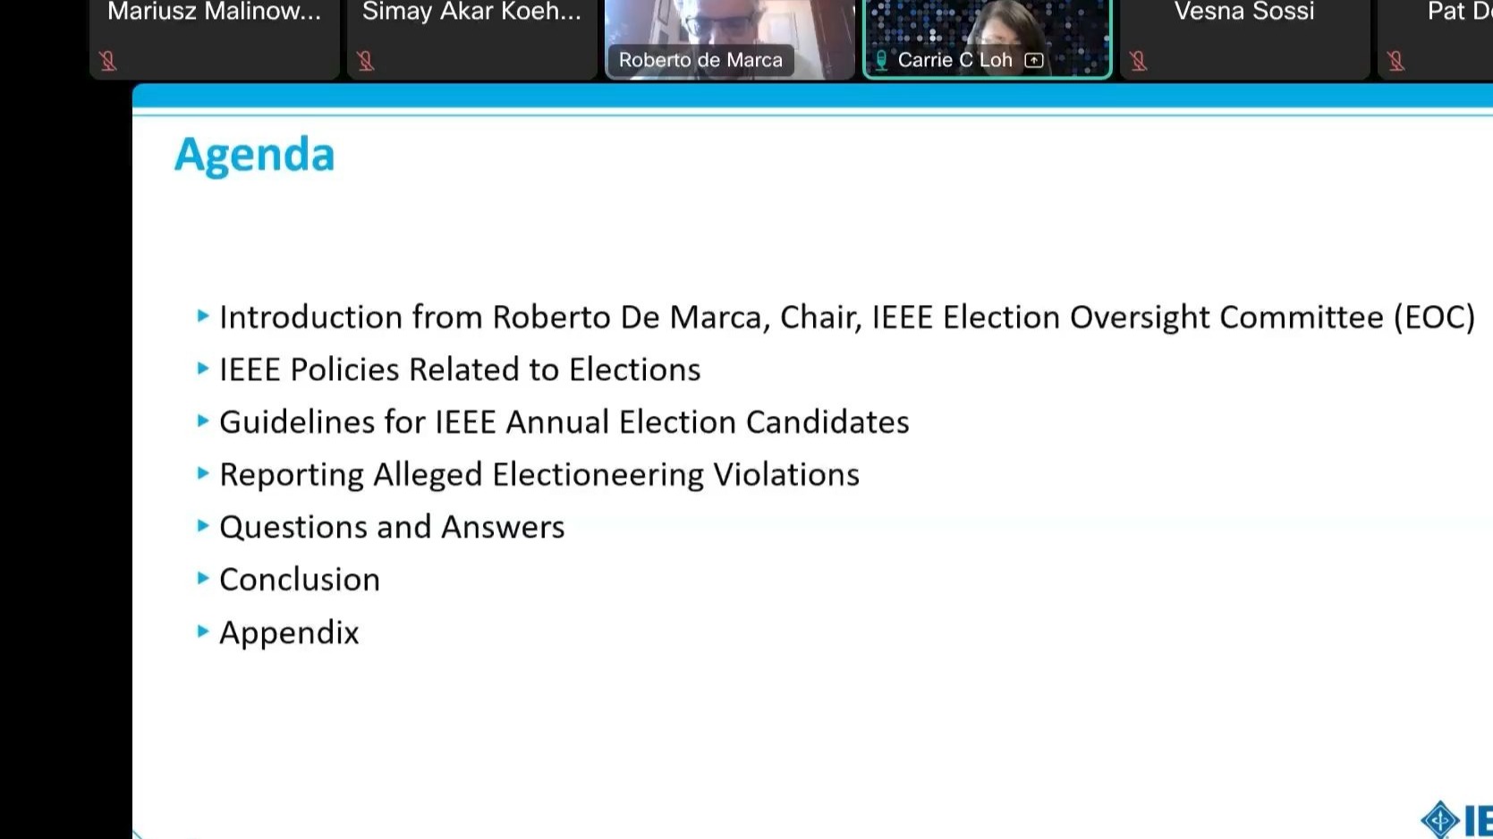Viewport: 1493px width, 839px height.
Task: Select Carrie C Loh's video thumbnail
Action: tap(988, 39)
